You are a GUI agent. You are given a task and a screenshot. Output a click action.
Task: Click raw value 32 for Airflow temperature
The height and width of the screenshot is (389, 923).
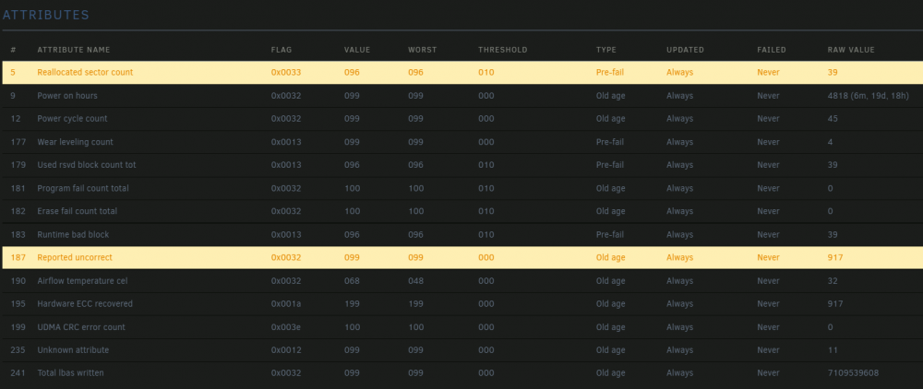(x=833, y=281)
